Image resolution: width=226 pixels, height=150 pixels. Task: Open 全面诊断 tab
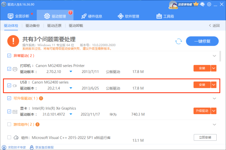(19, 16)
